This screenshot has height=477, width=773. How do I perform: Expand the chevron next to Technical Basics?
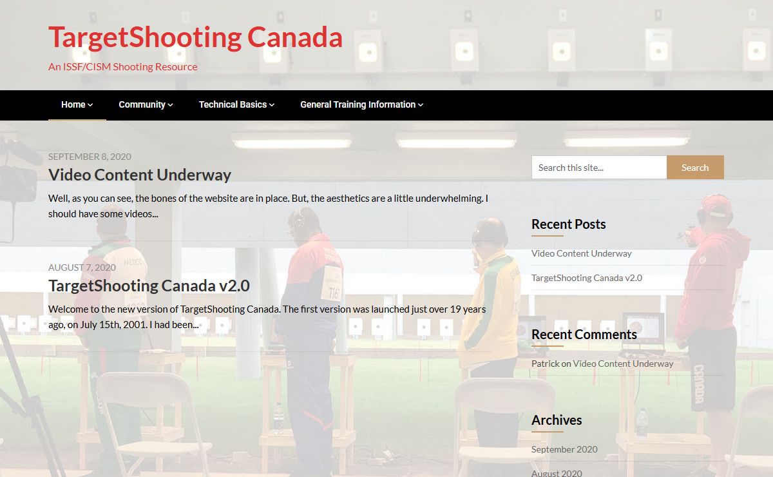click(272, 105)
